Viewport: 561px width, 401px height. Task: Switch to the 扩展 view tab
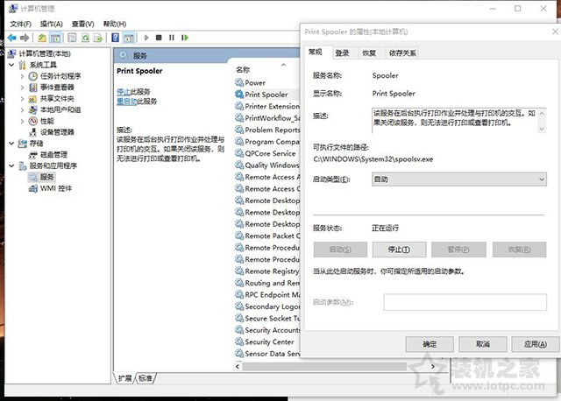[124, 378]
